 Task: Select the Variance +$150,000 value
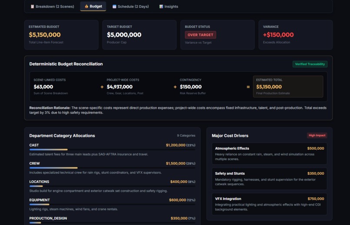click(278, 35)
